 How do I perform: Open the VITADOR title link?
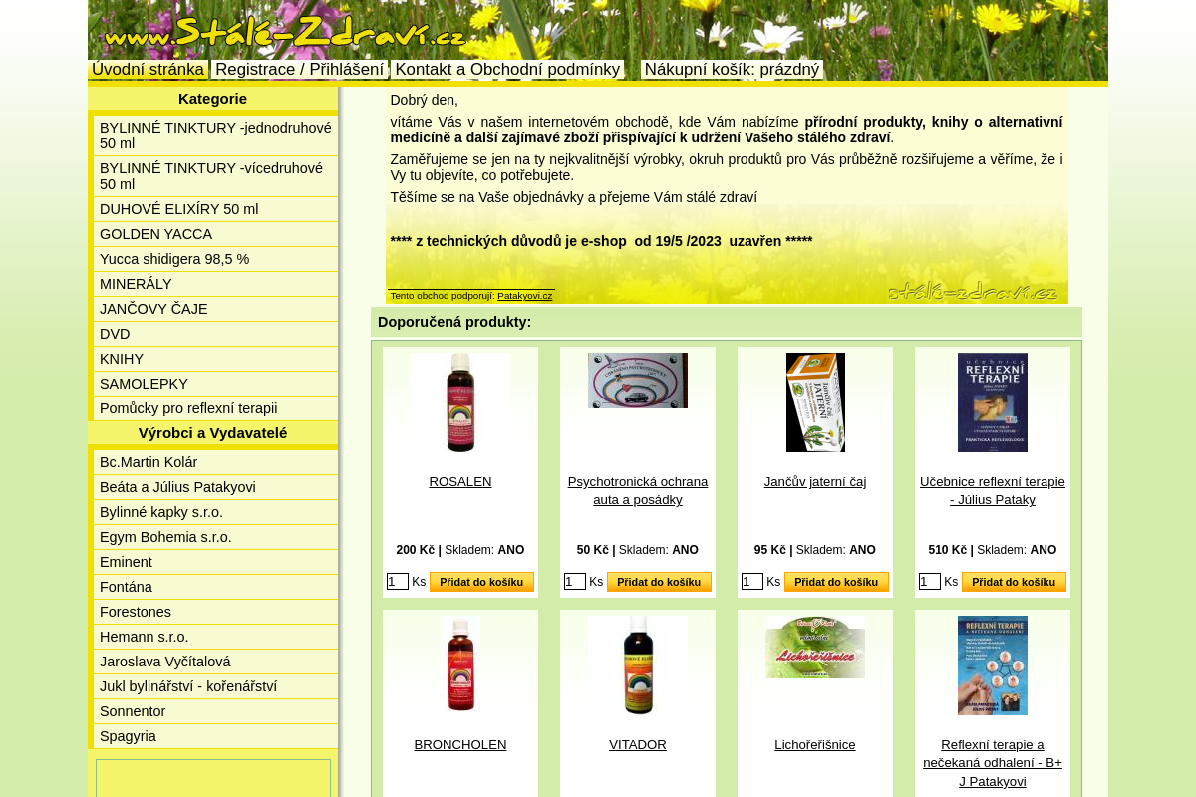pyautogui.click(x=638, y=745)
